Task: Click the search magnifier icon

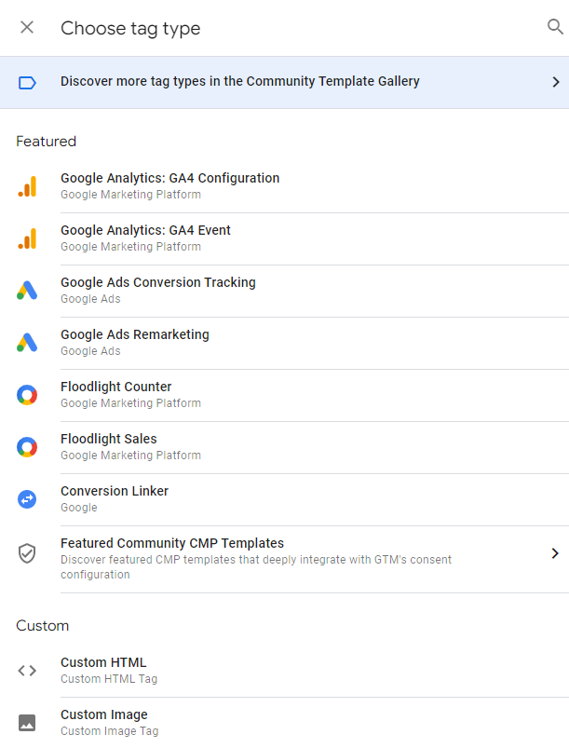Action: (x=555, y=27)
